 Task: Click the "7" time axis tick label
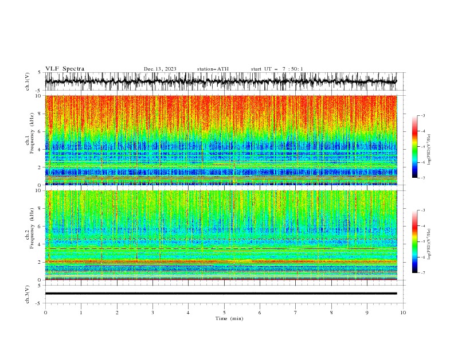coord(296,313)
